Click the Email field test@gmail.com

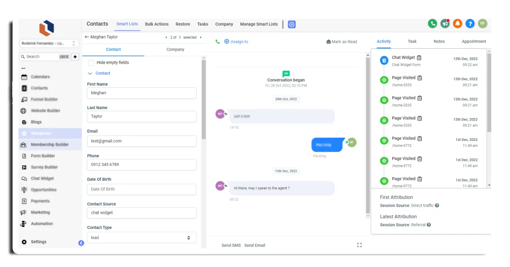(x=142, y=141)
